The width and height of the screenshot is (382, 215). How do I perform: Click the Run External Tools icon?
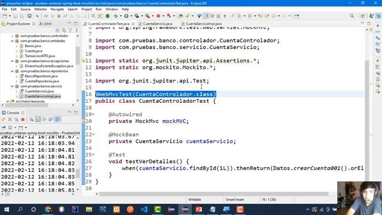pos(147,16)
